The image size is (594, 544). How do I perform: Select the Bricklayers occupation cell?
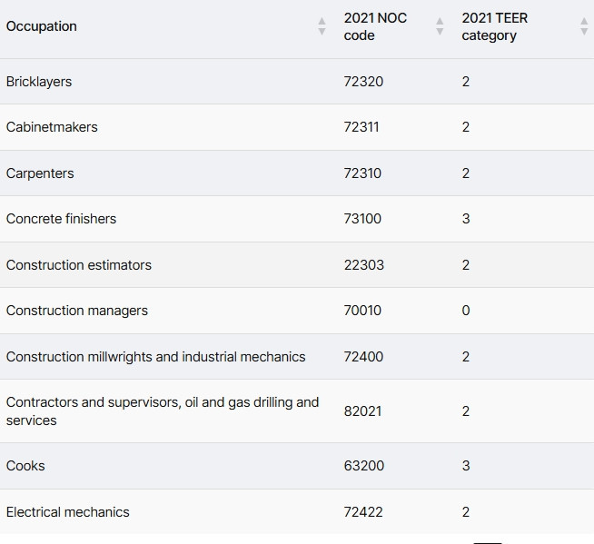click(x=39, y=82)
